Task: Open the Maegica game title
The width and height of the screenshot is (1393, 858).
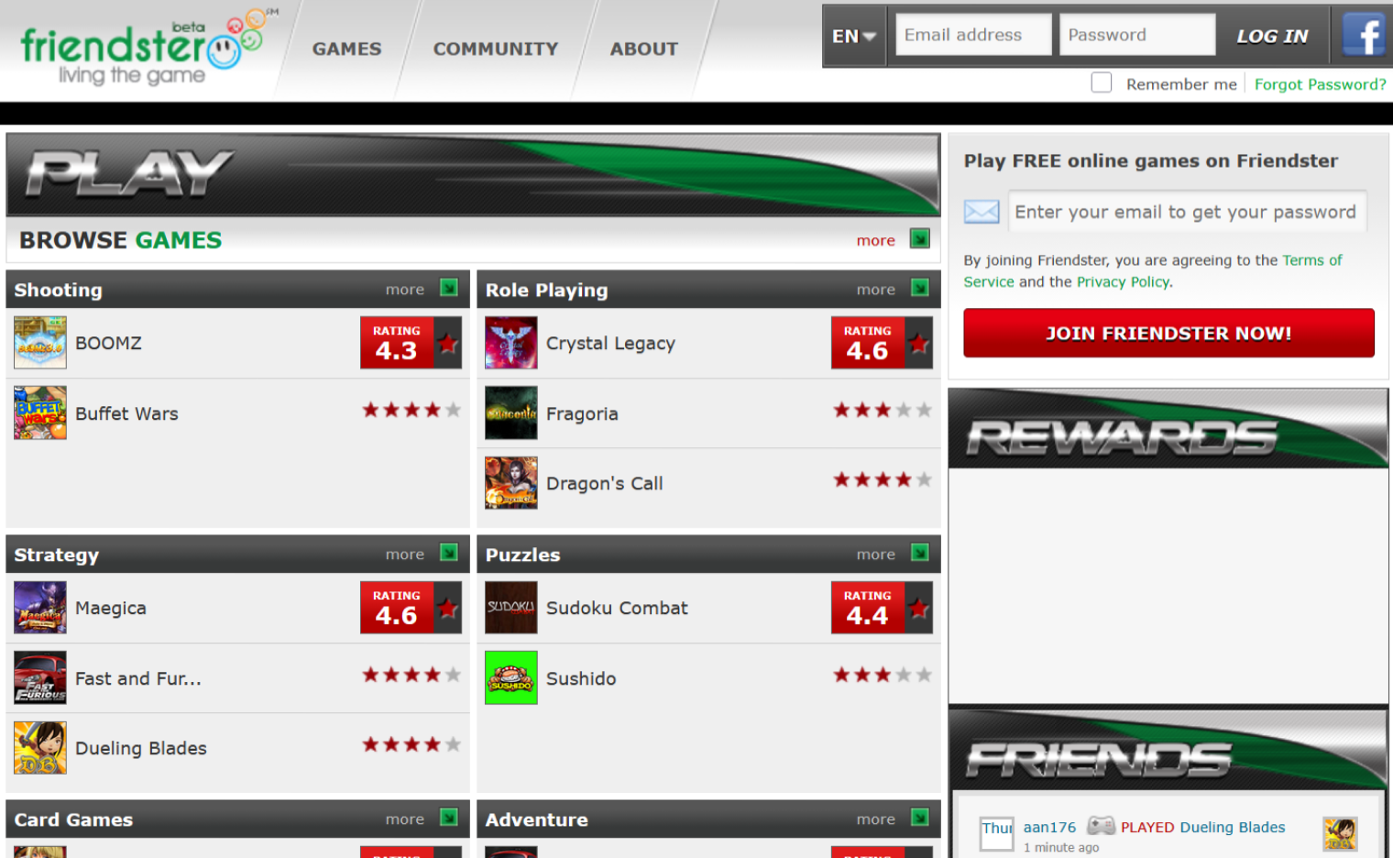Action: tap(111, 609)
